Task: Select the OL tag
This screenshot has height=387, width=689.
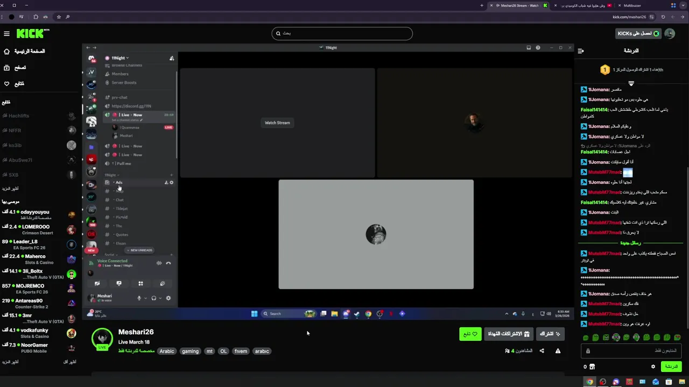Action: [223, 352]
